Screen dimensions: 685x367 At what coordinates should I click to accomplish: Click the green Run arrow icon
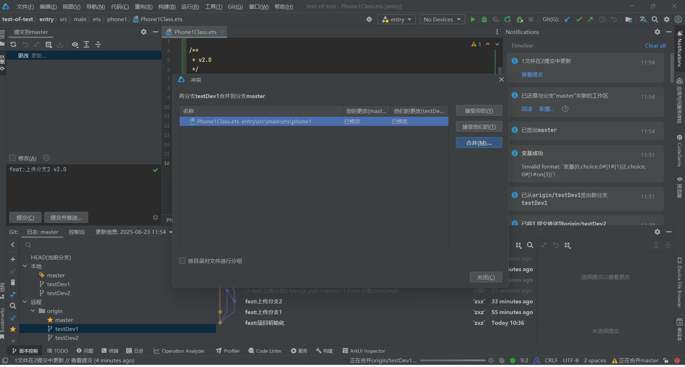tap(473, 19)
